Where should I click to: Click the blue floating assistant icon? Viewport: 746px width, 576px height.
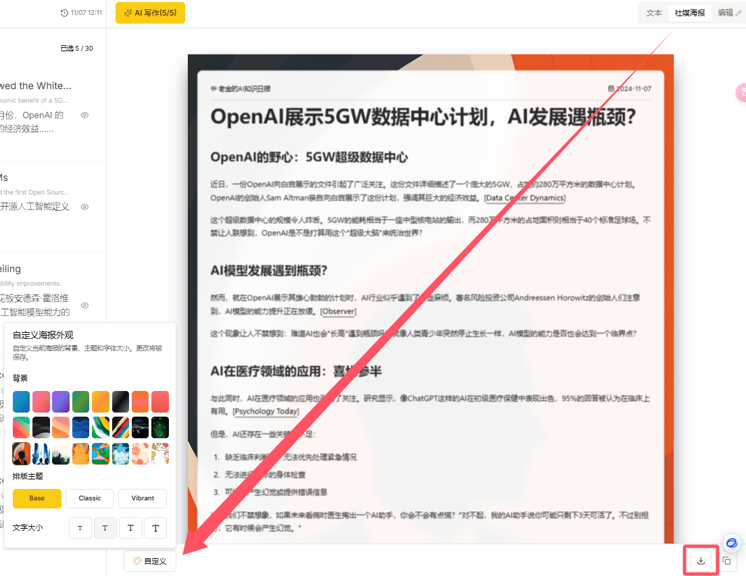click(x=732, y=542)
